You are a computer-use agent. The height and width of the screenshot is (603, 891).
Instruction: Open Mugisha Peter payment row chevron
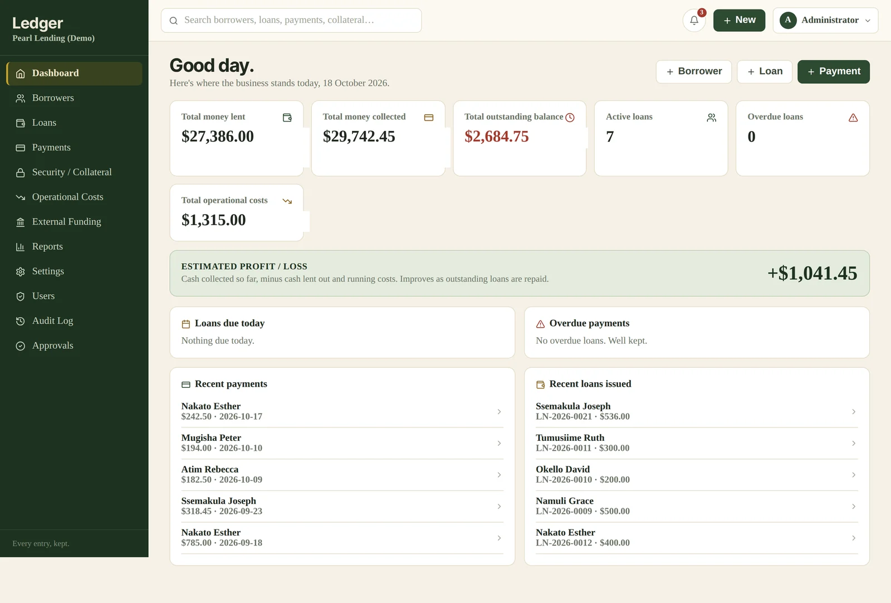(x=499, y=444)
